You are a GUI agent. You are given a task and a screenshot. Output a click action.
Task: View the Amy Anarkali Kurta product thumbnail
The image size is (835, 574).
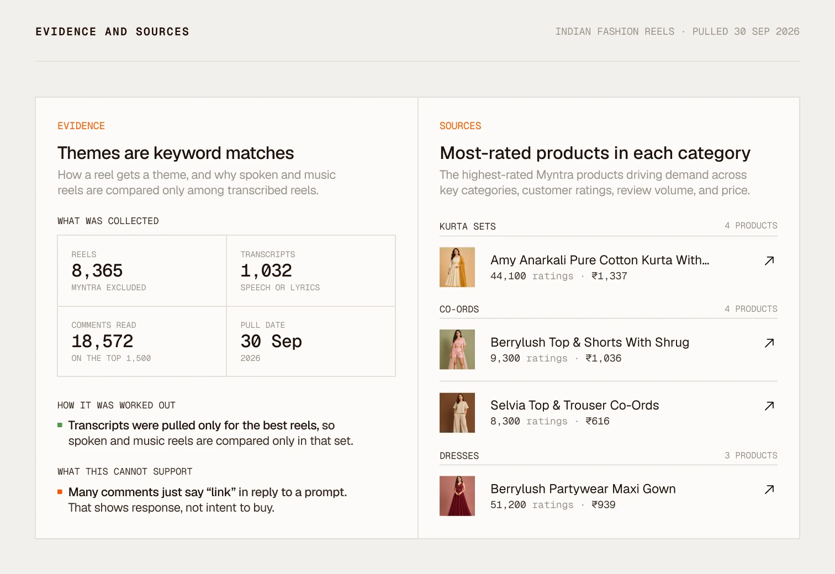(x=457, y=267)
